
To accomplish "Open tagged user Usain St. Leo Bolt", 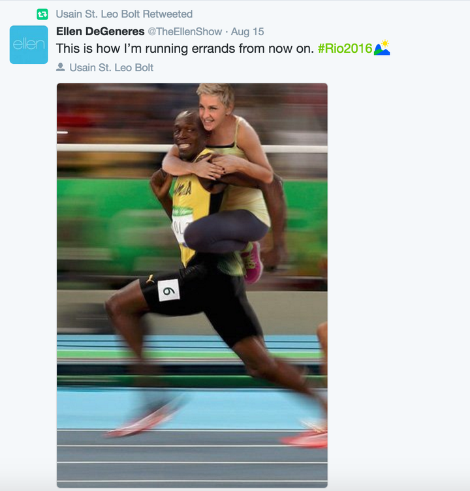I will click(112, 68).
